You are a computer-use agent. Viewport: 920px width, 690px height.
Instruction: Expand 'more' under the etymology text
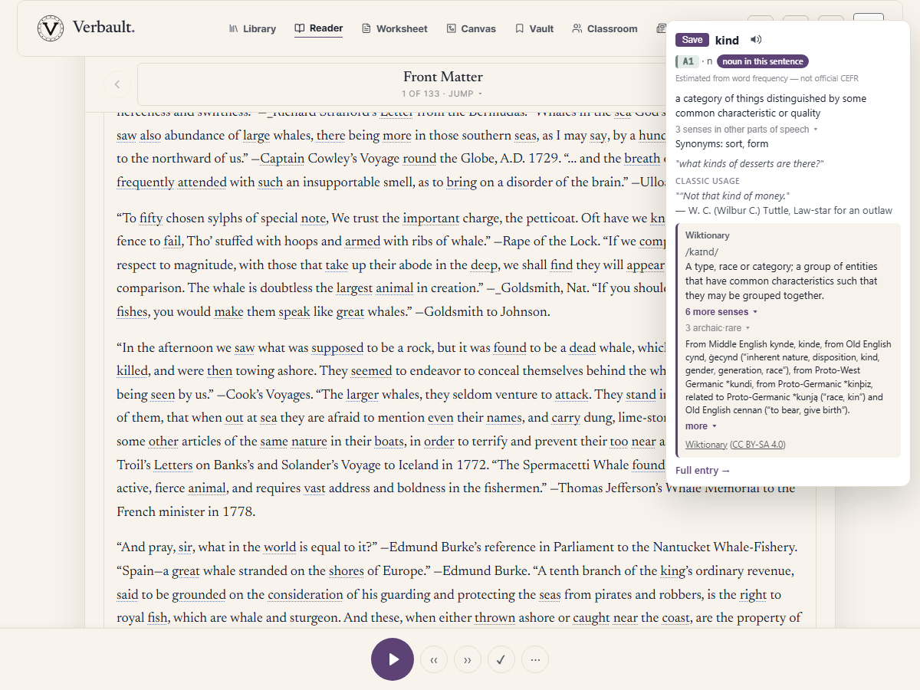701,426
